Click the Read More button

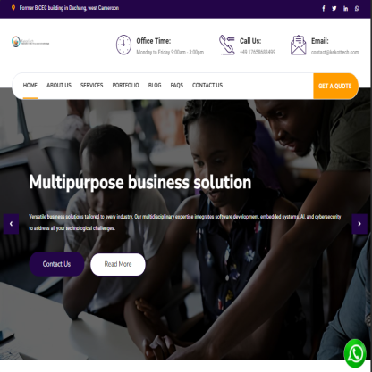(x=118, y=264)
